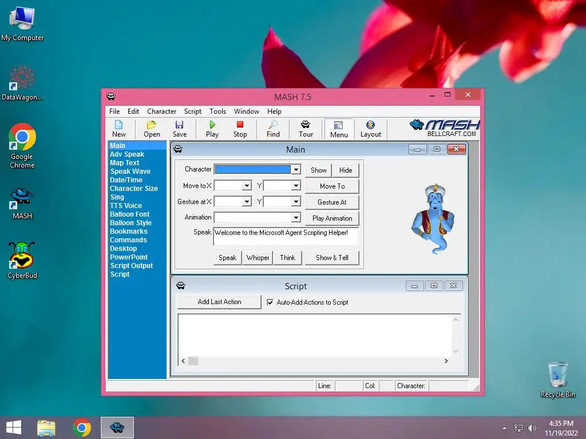Launch the Tour from the toolbar
The width and height of the screenshot is (586, 439).
(x=306, y=129)
